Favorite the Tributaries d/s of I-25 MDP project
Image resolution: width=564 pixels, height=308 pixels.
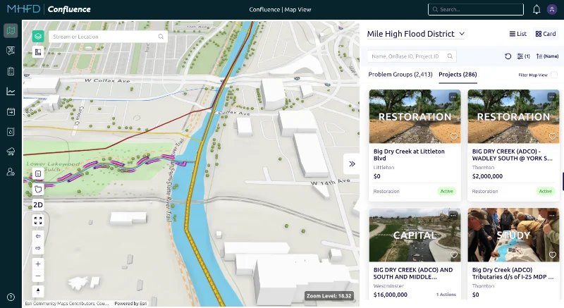pos(552,255)
